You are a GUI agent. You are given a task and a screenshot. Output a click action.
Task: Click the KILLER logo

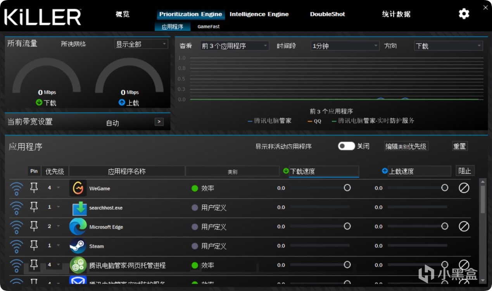pos(43,17)
